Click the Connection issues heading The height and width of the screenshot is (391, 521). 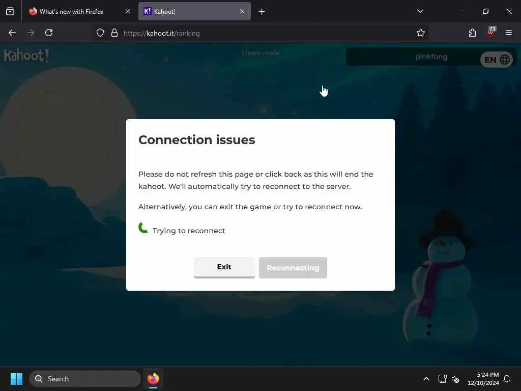(197, 140)
